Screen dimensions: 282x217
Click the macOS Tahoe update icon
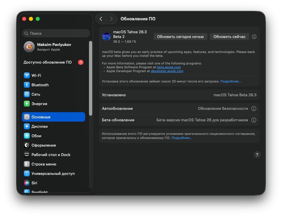[106, 37]
